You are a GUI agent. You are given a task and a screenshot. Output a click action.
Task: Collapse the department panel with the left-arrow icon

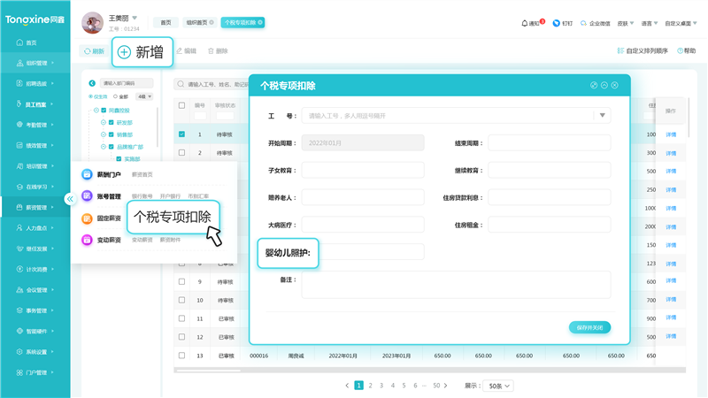(x=92, y=83)
